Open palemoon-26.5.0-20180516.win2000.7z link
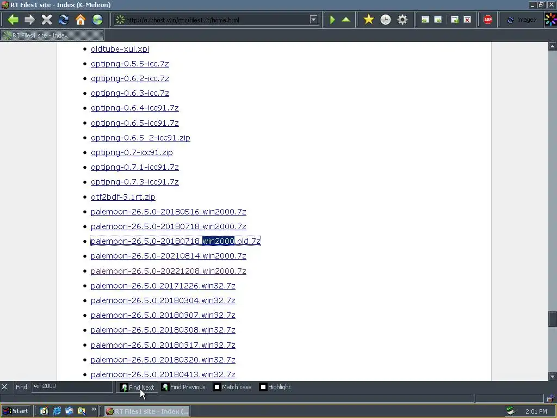 pos(169,212)
